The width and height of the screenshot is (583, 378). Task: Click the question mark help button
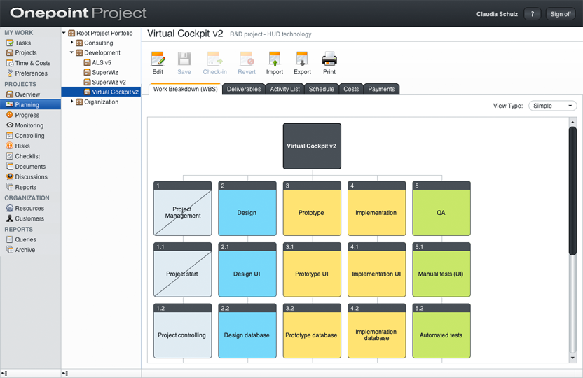[532, 14]
